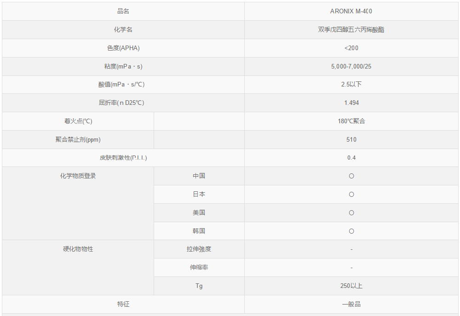Click the 色度(APHA) label cell
Screen dimensions: 460x316
(123, 48)
